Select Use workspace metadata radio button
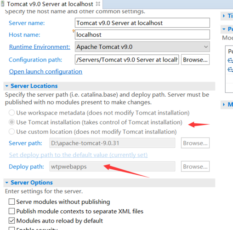This screenshot has height=230, width=233. [x=11, y=113]
